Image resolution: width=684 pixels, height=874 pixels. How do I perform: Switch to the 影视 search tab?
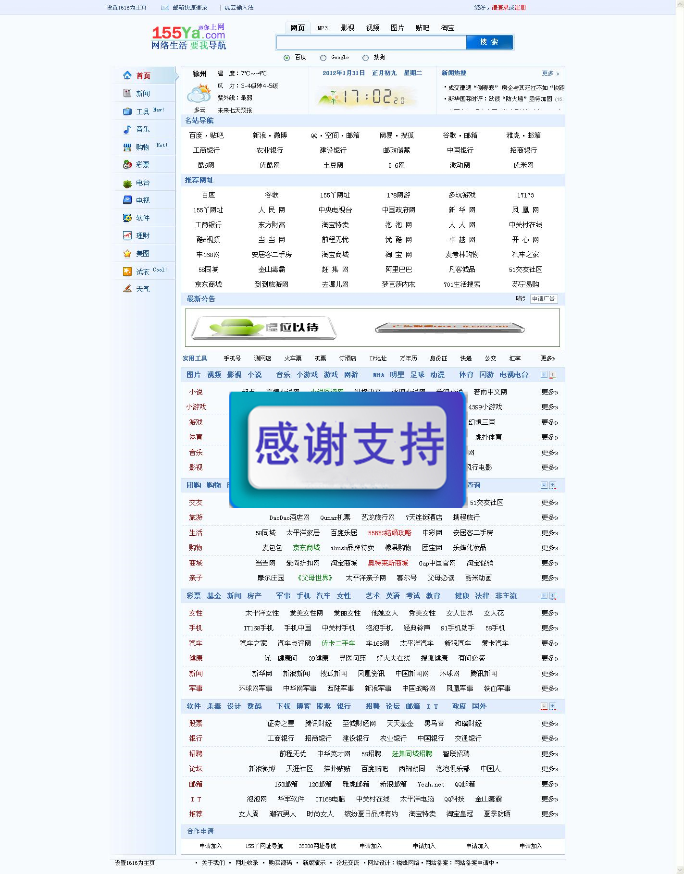348,28
